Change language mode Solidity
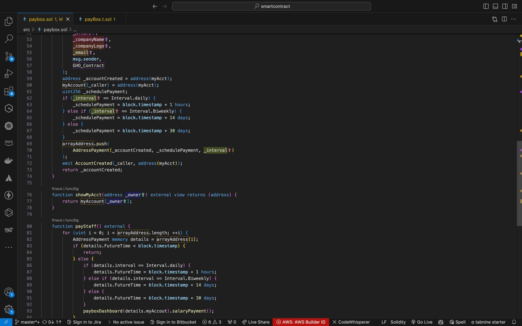Screen dimensions: 522x326 [398, 322]
